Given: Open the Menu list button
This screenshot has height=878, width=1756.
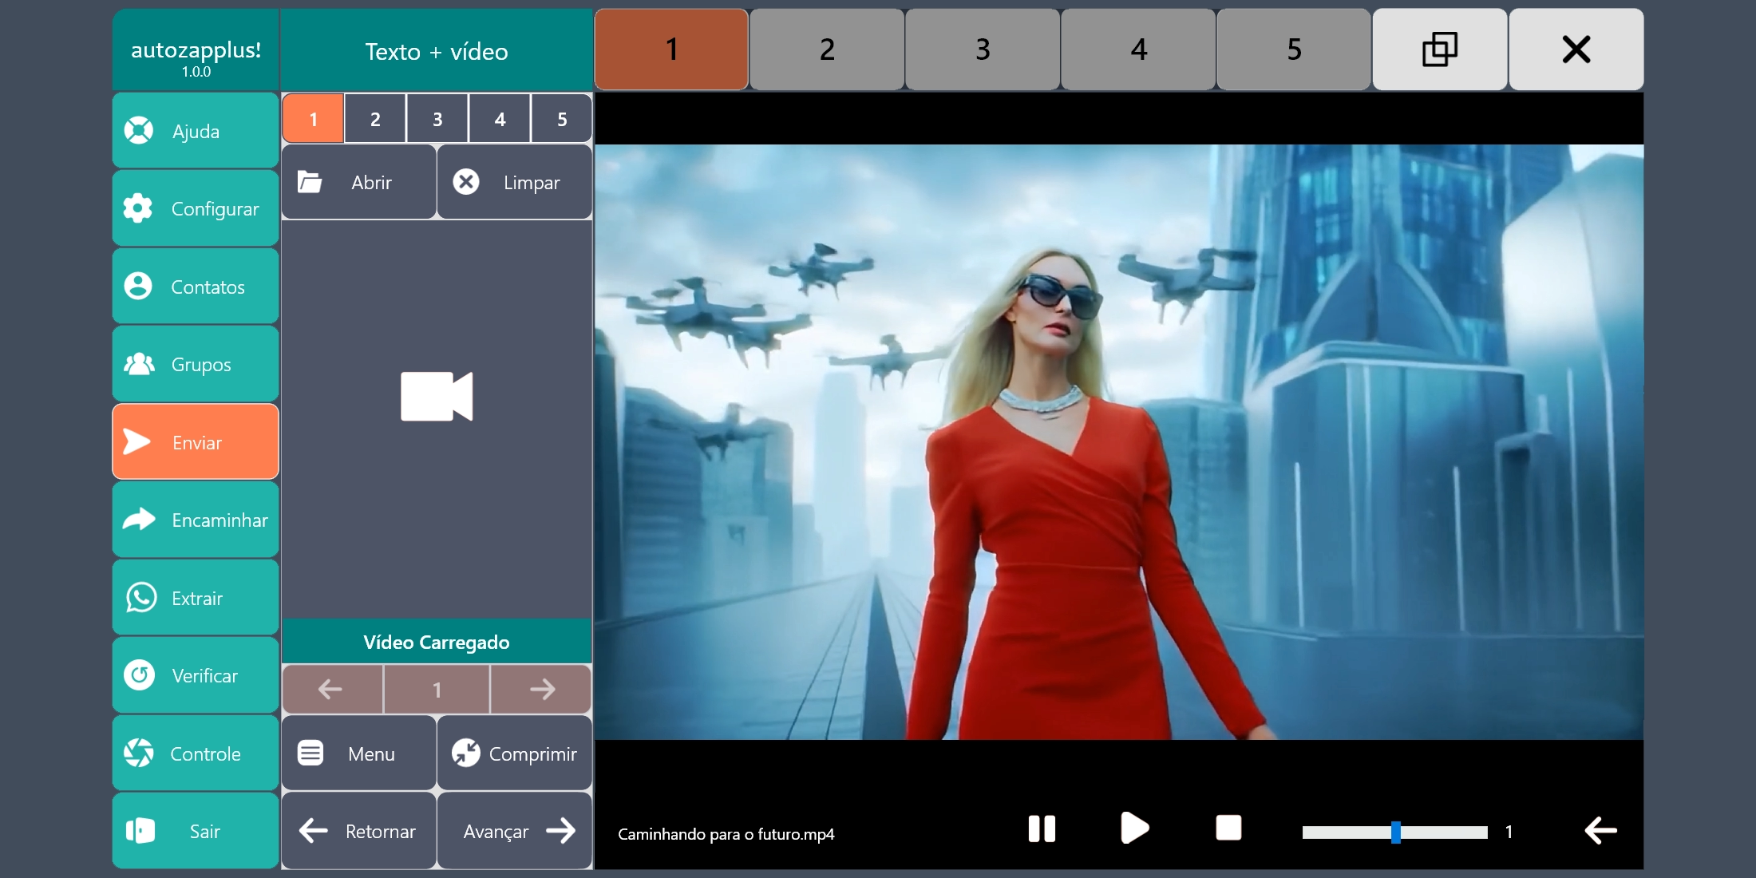Looking at the screenshot, I should [x=358, y=753].
